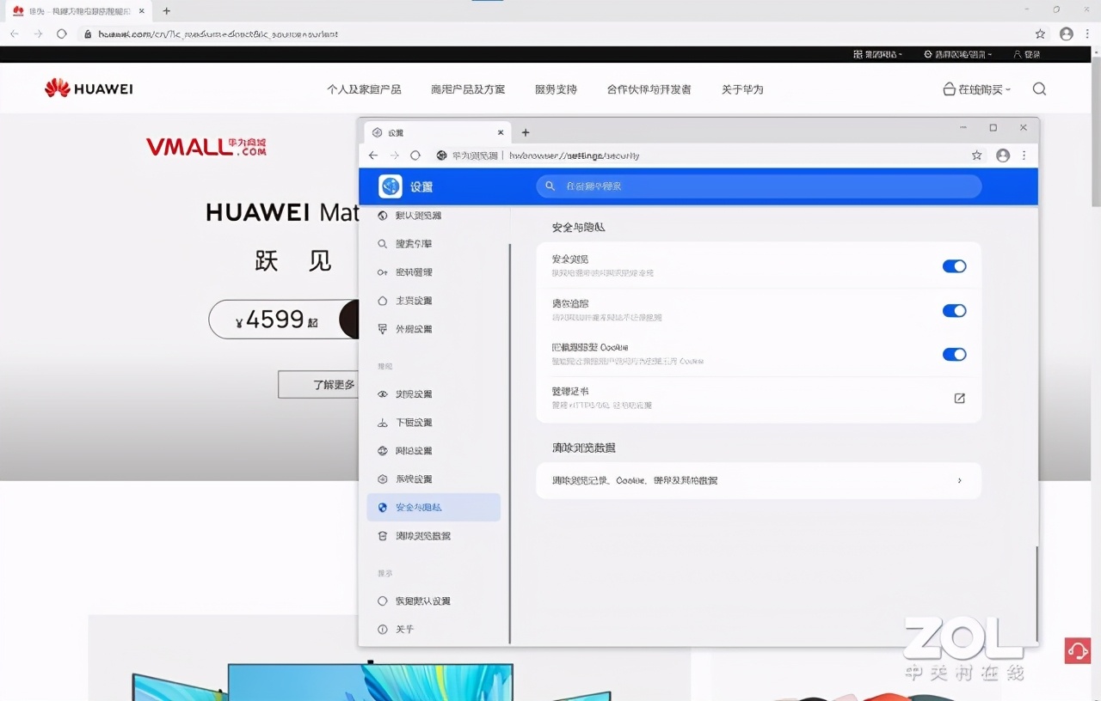This screenshot has width=1101, height=701.
Task: Open the partners and developers menu
Action: (x=649, y=89)
